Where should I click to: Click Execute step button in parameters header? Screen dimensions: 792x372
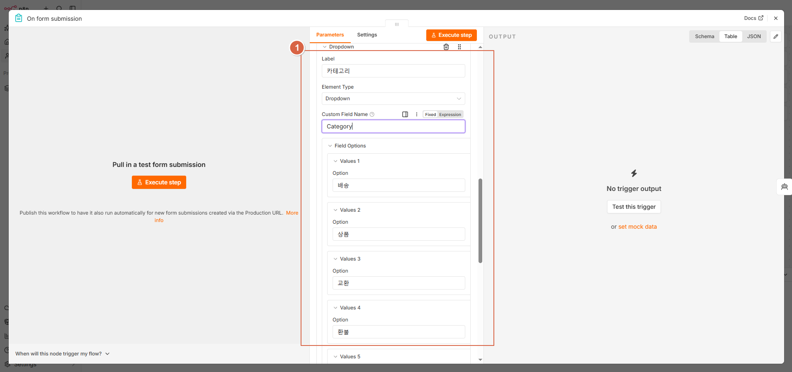451,35
